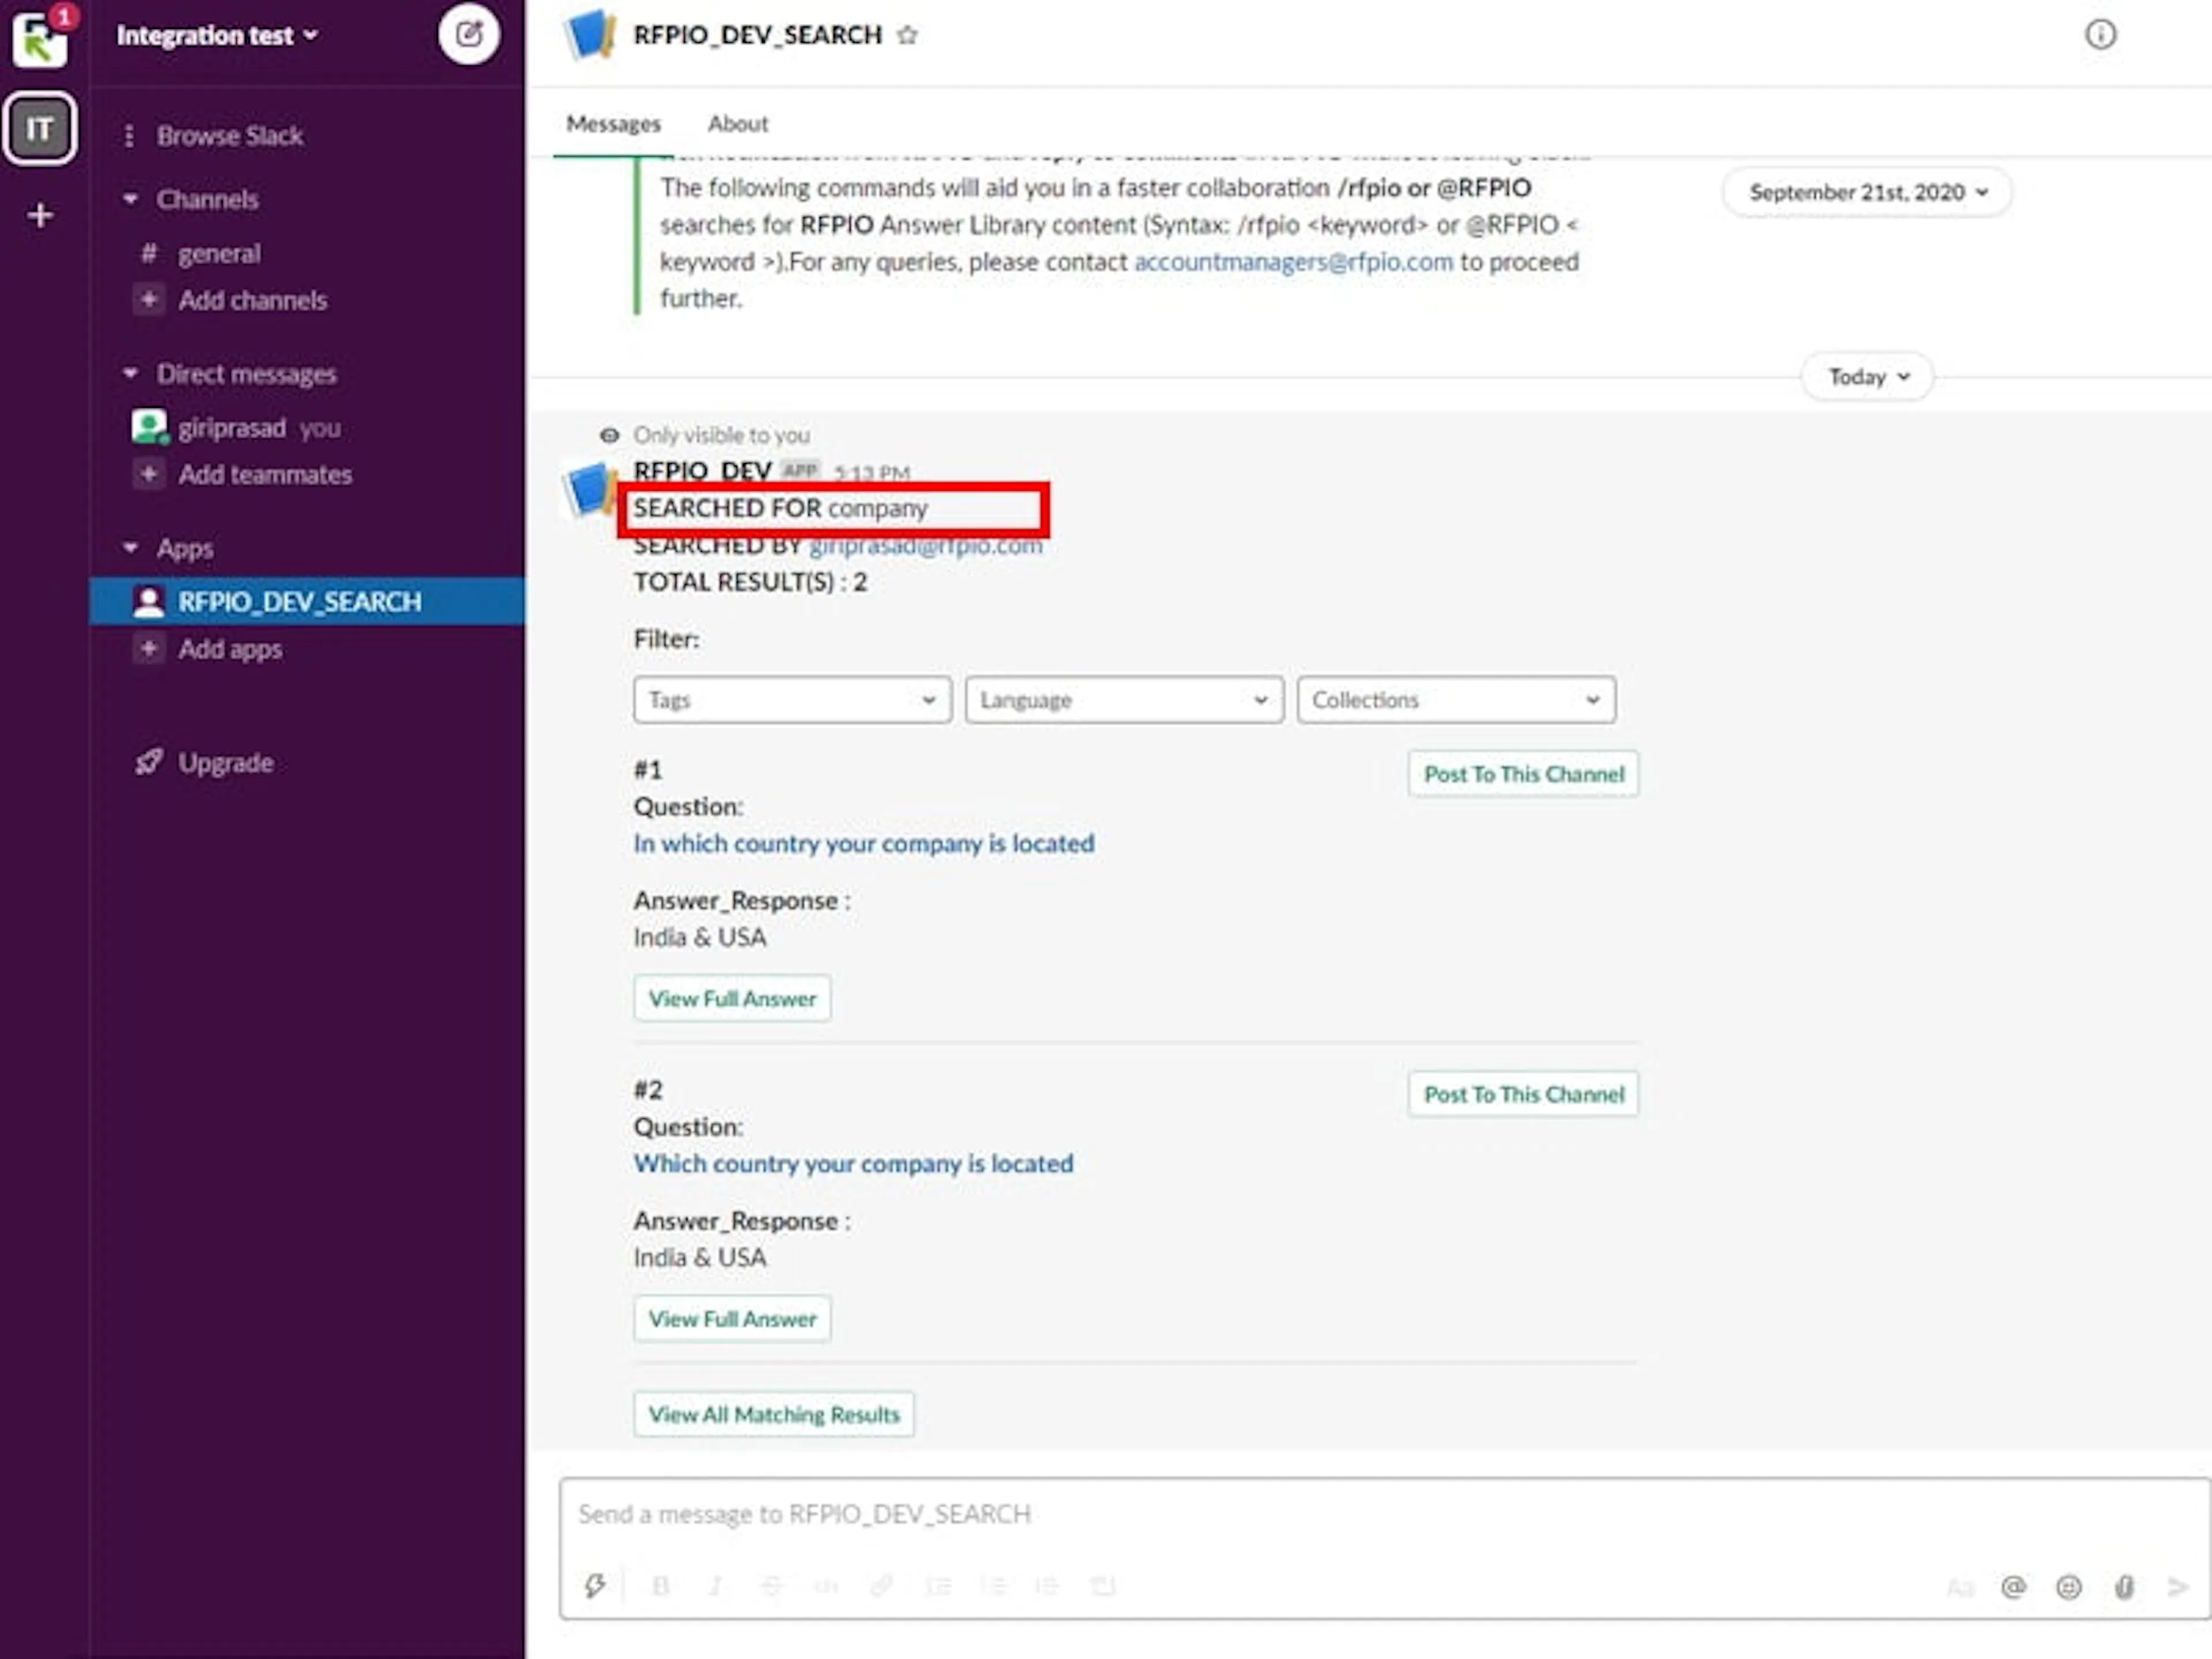
Task: Click the compose new message icon
Action: pos(468,35)
